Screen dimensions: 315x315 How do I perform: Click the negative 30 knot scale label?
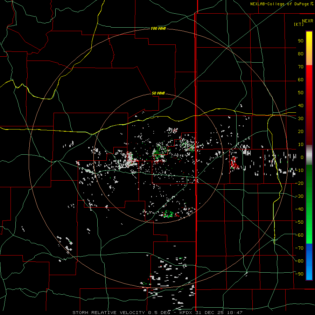tap(299, 196)
